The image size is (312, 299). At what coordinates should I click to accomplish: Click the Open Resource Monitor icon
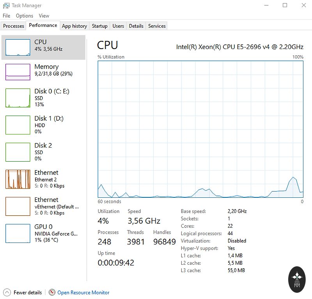tap(52, 292)
